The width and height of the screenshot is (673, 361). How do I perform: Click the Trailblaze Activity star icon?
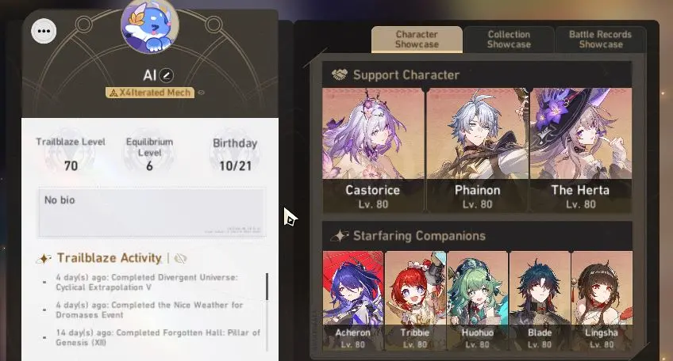[x=44, y=258]
